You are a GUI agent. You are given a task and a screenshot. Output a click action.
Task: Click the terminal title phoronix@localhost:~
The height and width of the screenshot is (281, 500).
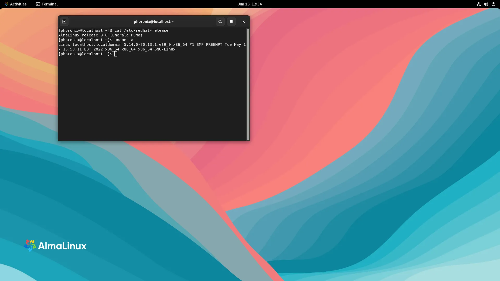pos(153,22)
